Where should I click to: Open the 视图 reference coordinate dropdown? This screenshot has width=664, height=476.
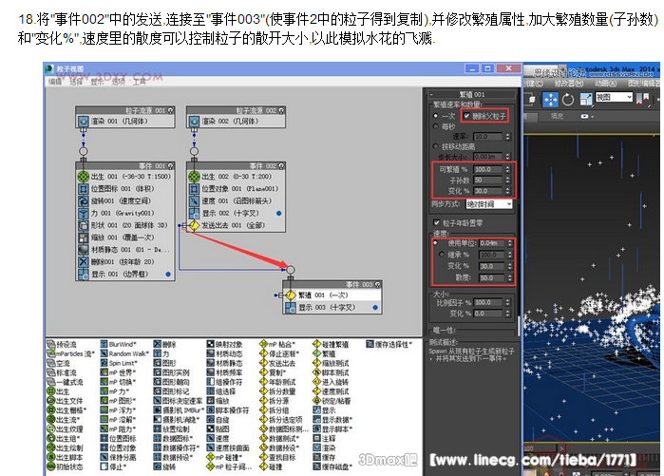(x=614, y=98)
